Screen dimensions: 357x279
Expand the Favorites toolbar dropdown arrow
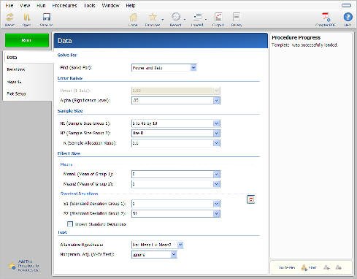click(x=162, y=19)
